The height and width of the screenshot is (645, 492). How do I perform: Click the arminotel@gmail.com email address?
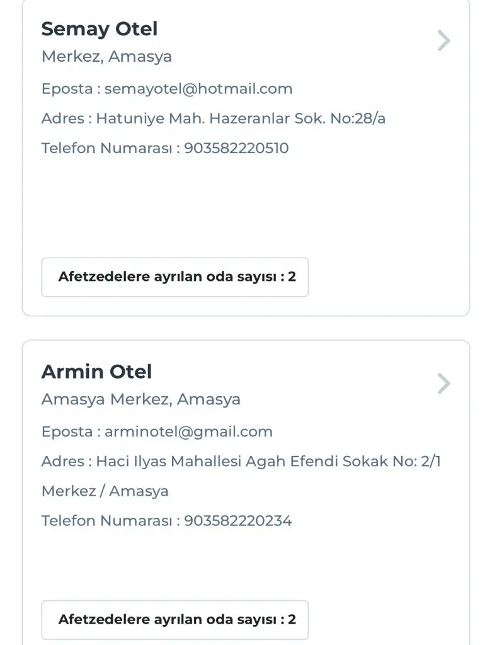[x=188, y=431]
